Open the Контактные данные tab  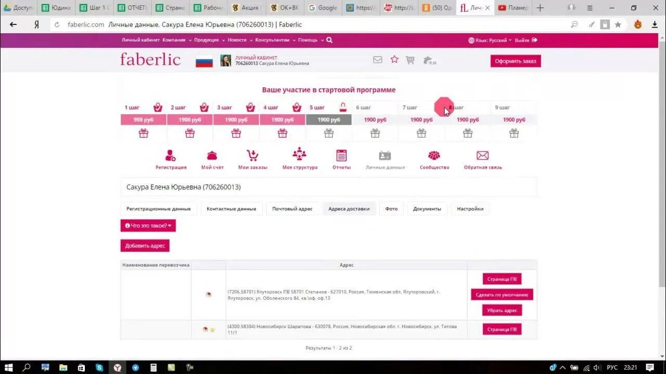pyautogui.click(x=231, y=209)
